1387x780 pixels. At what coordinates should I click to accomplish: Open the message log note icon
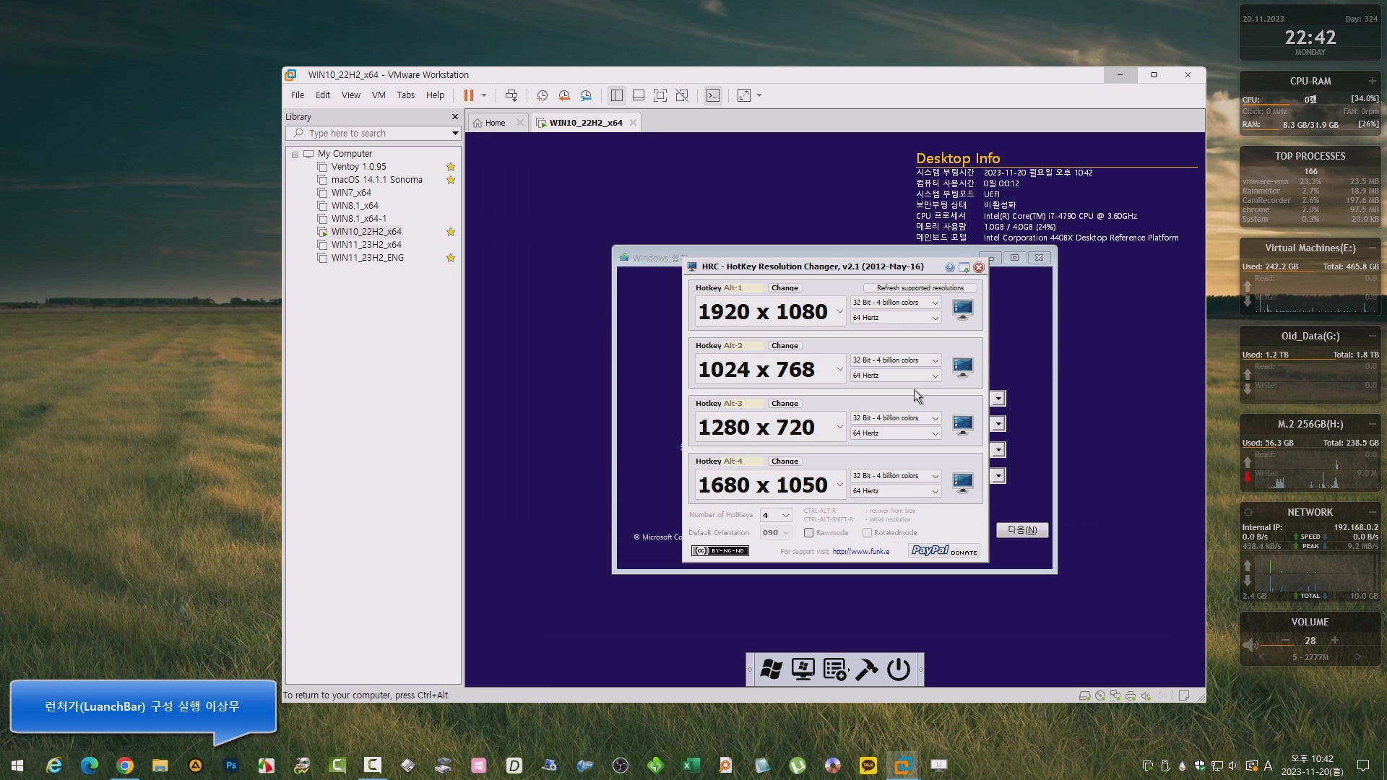point(1184,696)
